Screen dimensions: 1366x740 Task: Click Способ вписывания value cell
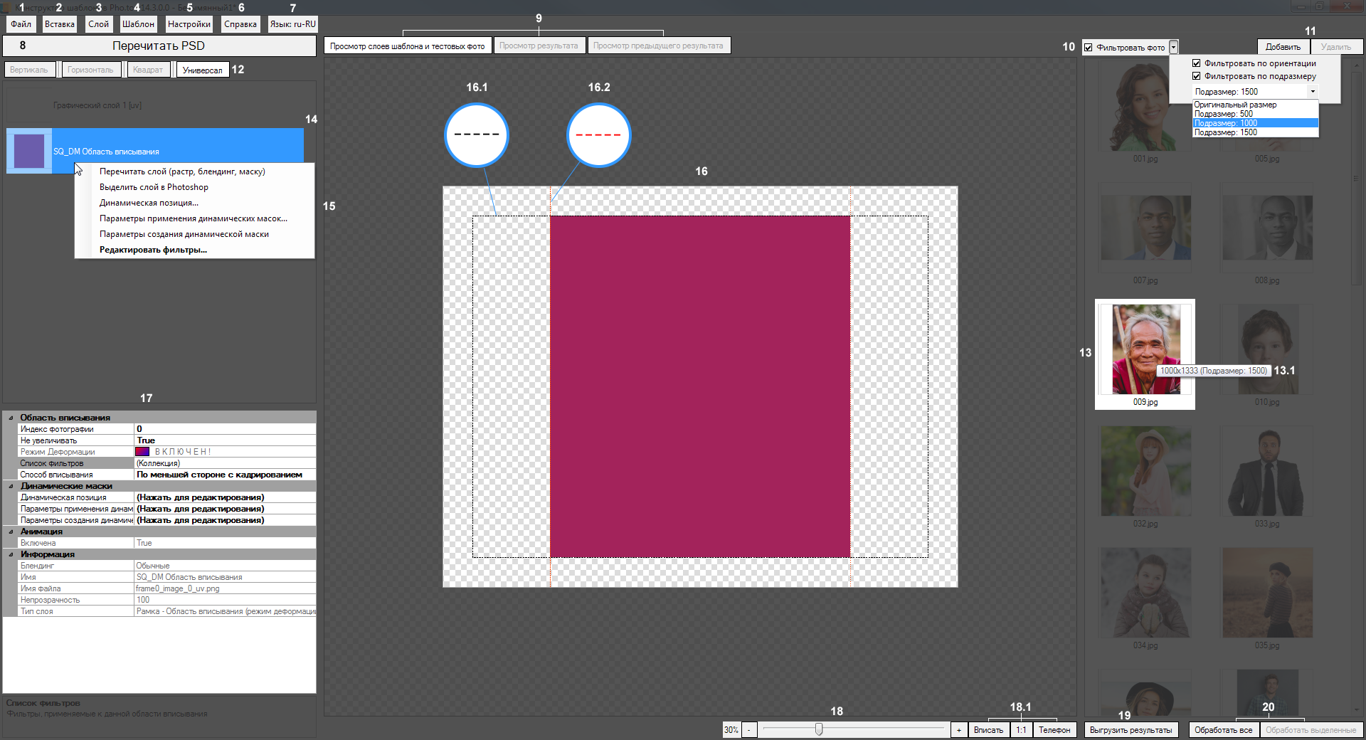tap(225, 475)
